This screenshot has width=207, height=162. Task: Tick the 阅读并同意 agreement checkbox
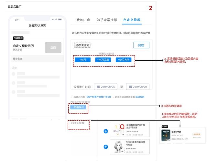pyautogui.click(x=72, y=97)
